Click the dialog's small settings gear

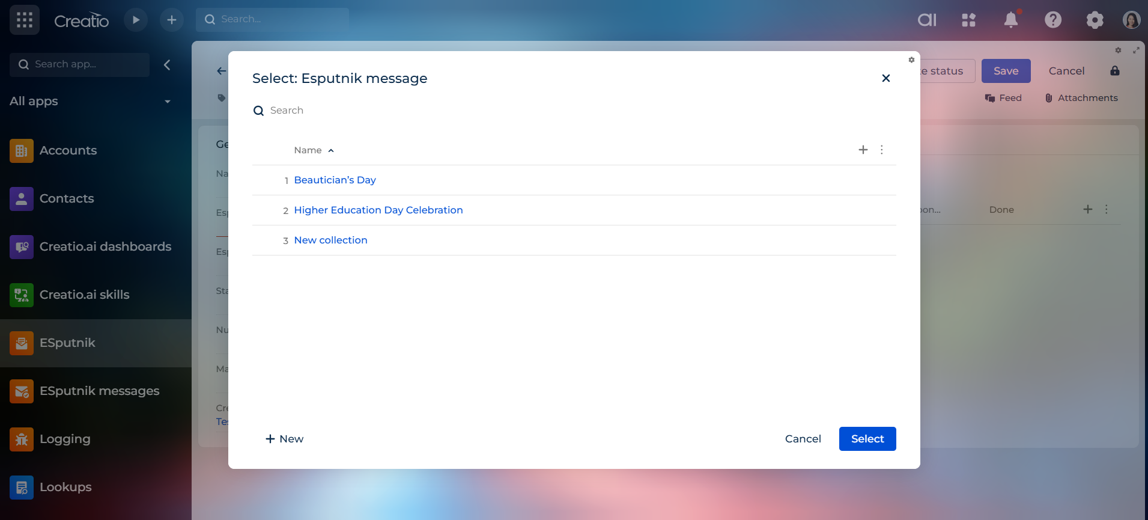click(x=911, y=60)
